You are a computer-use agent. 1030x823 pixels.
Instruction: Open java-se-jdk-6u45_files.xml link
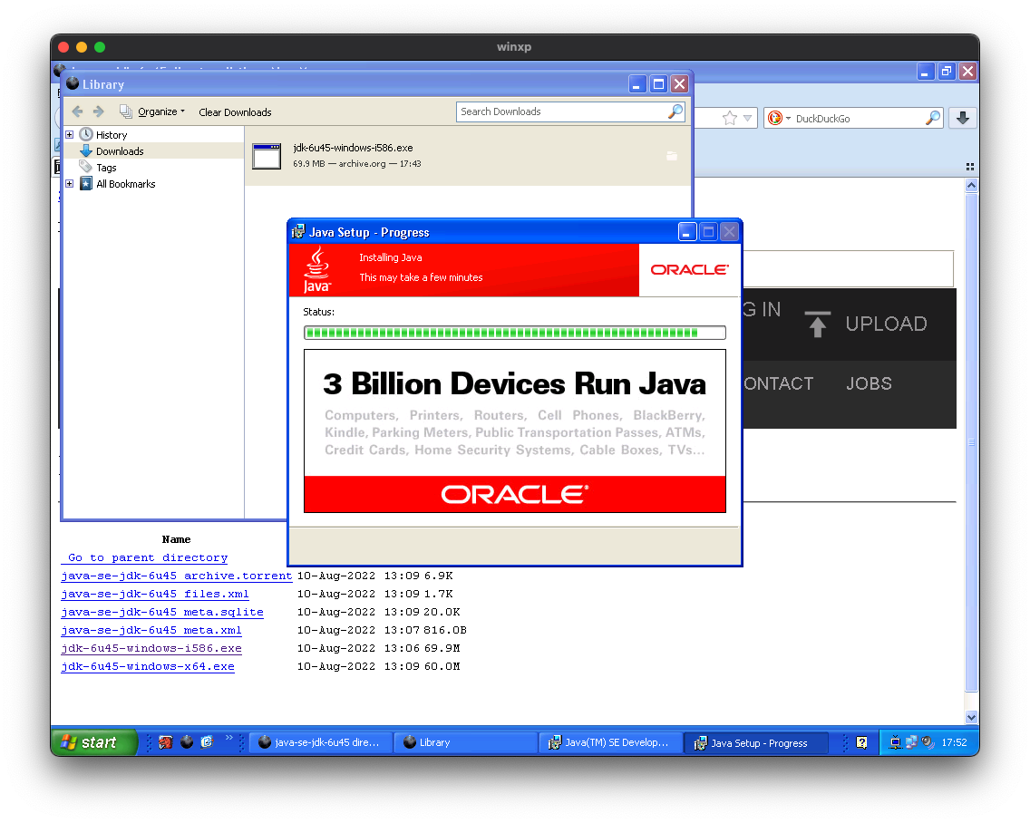point(155,595)
